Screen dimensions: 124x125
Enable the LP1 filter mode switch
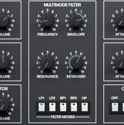42,107
